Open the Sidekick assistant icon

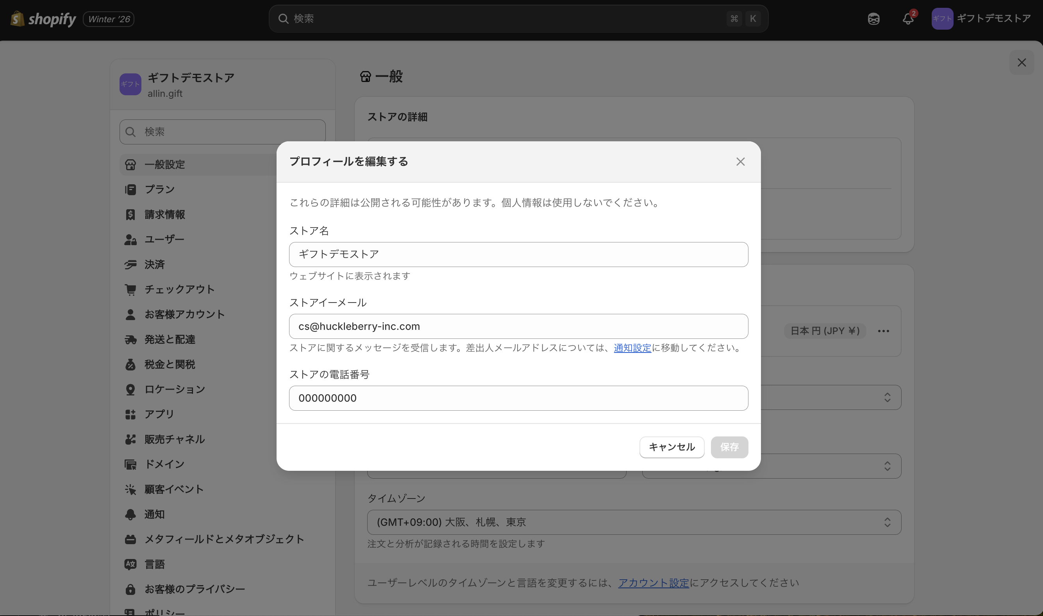pos(873,19)
